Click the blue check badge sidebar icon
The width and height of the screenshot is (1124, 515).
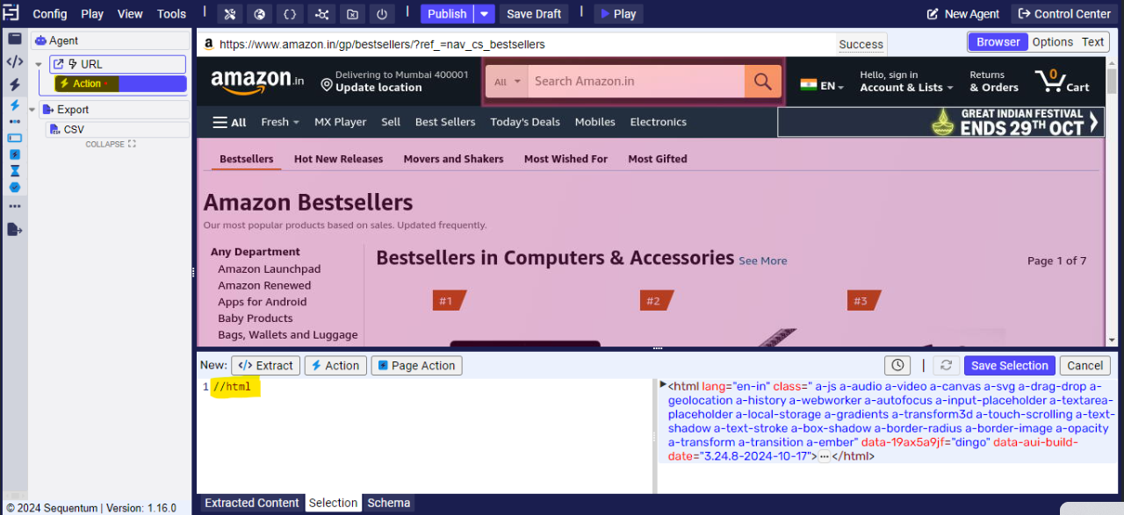tap(14, 188)
